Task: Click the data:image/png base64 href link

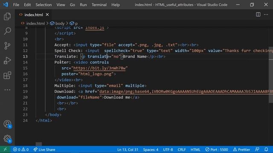Action: [x=186, y=91]
